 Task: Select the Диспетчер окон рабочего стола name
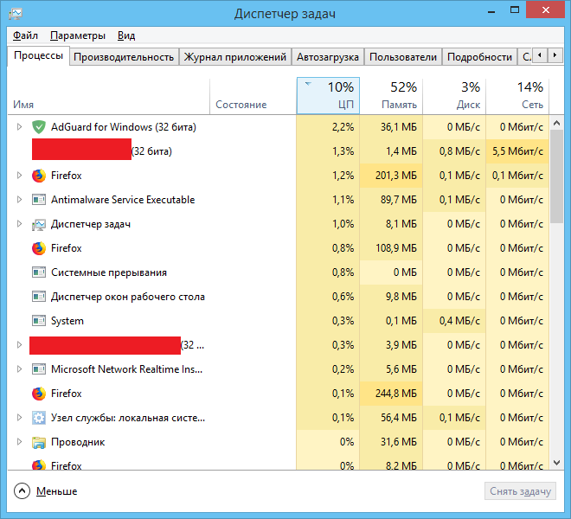128,297
